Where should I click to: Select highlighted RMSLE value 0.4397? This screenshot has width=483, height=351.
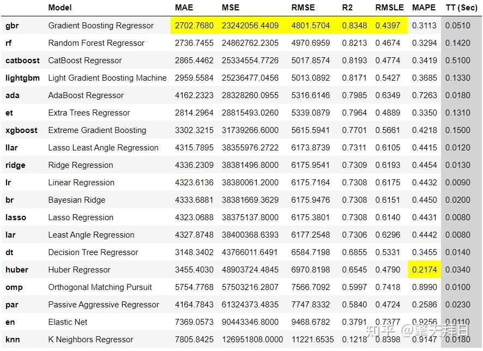click(388, 26)
